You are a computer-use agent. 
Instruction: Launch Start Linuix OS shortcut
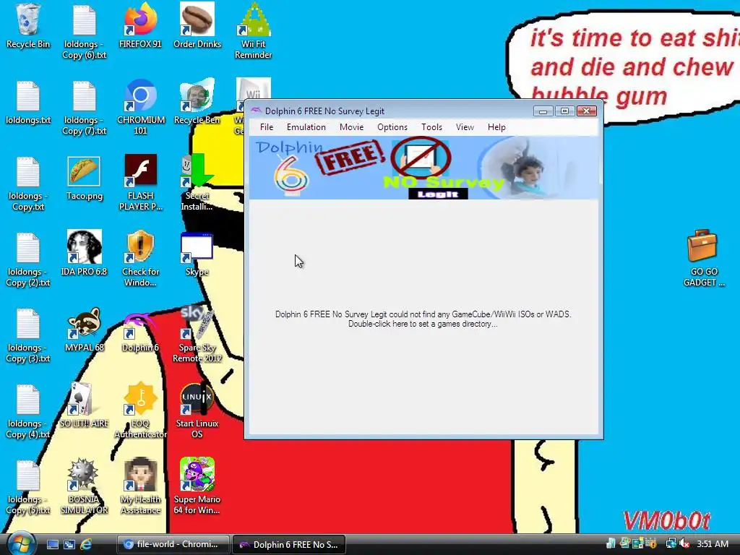pos(197,410)
